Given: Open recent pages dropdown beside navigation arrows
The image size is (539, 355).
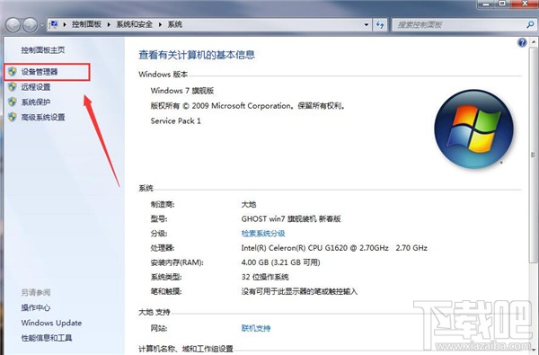Looking at the screenshot, I should click(x=42, y=25).
